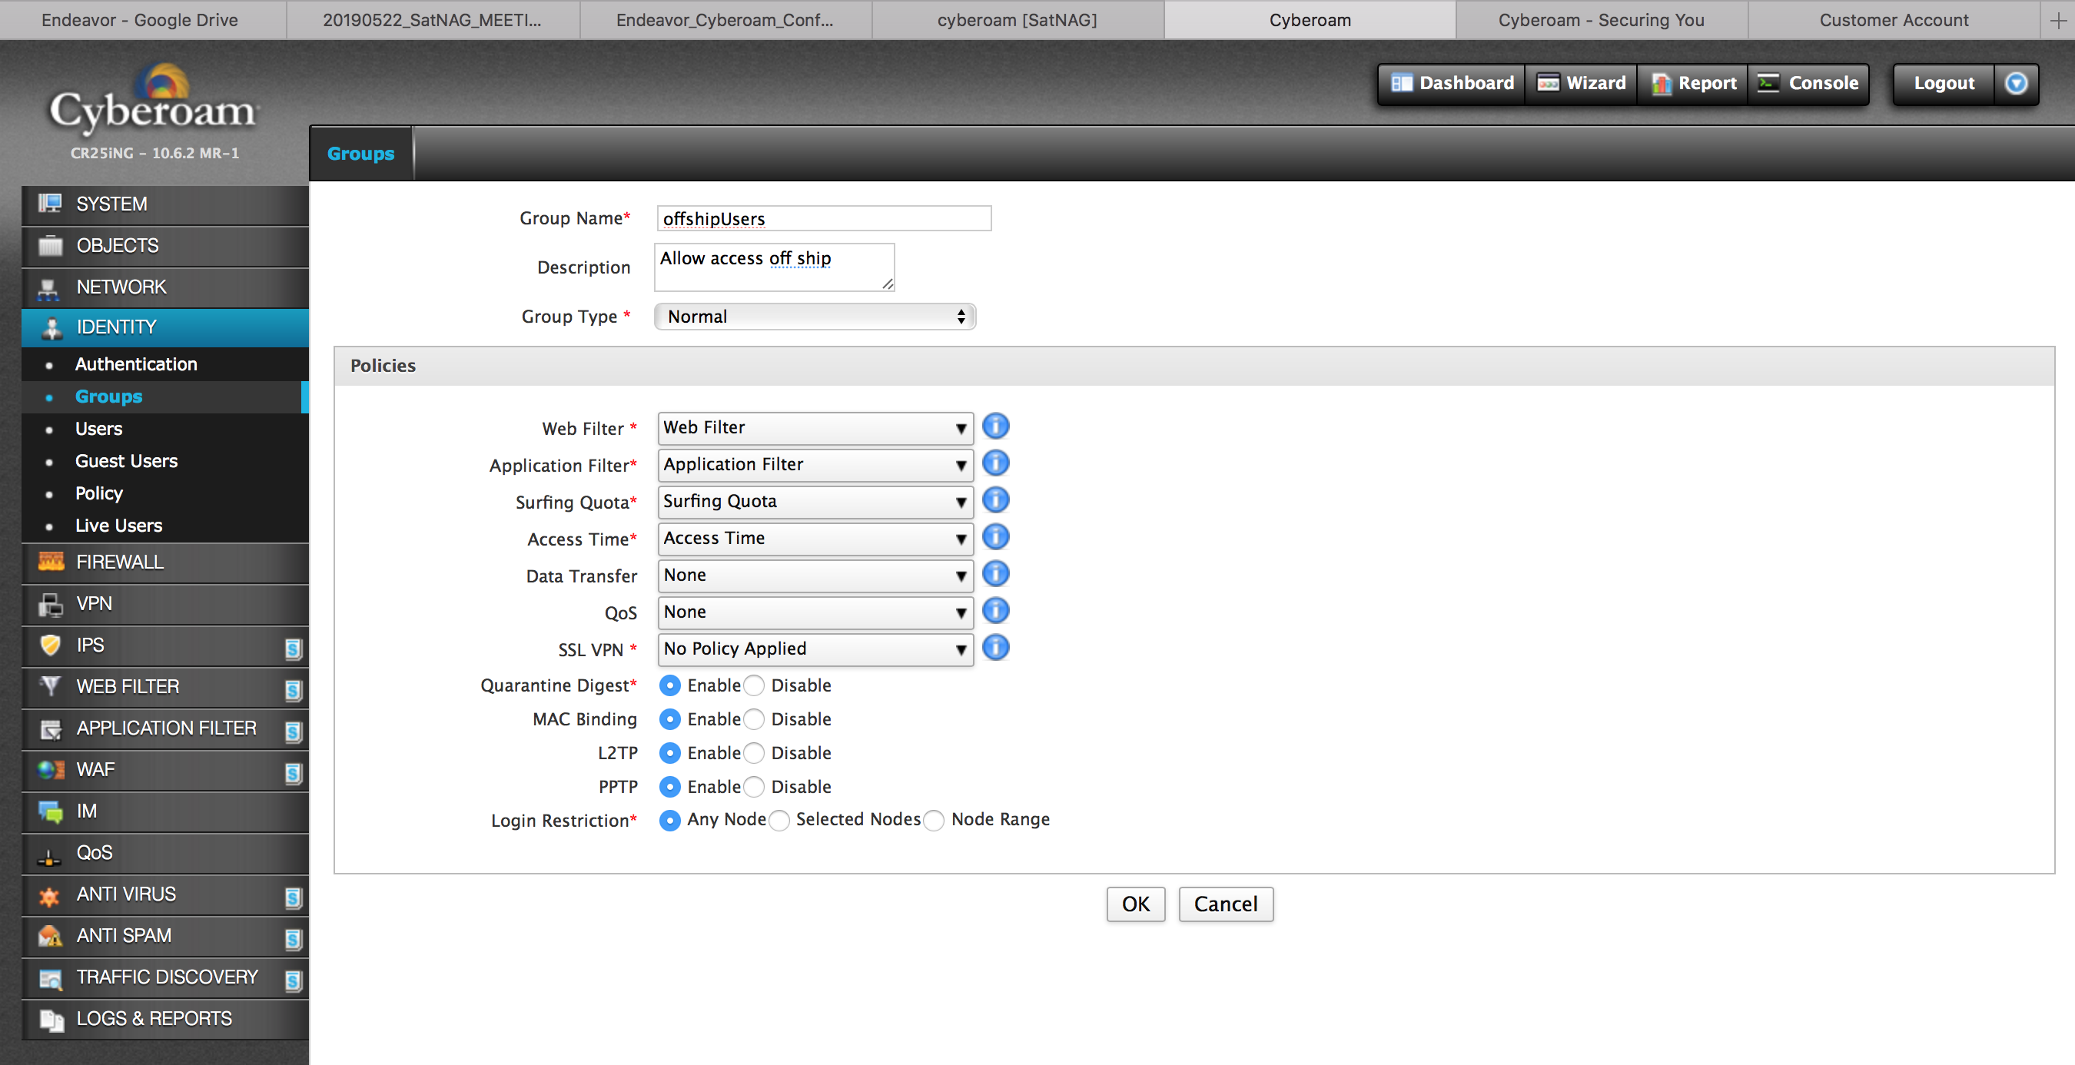Open the ANTI VIRUS sidebar section
This screenshot has height=1065, width=2075.
[126, 894]
